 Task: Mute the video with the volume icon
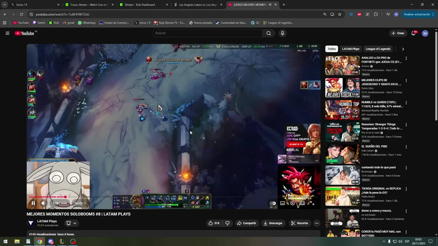(x=43, y=203)
